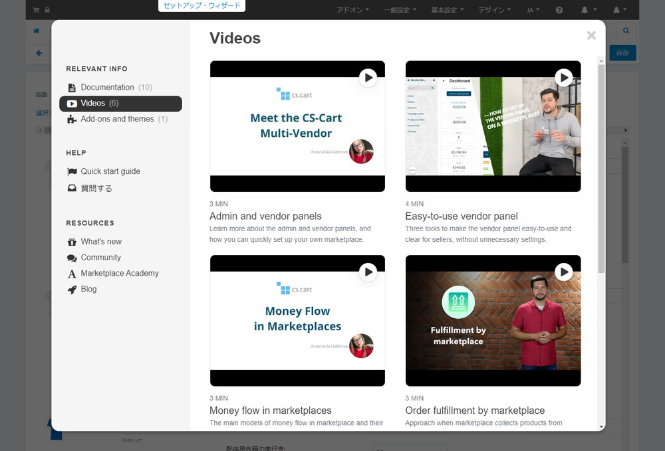Click the Videos dialog vertical scrollbar
The image size is (665, 451).
pyautogui.click(x=601, y=169)
